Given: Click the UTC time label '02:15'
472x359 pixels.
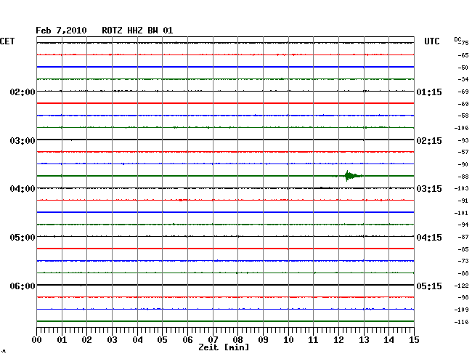Looking at the screenshot, I should click(429, 141).
